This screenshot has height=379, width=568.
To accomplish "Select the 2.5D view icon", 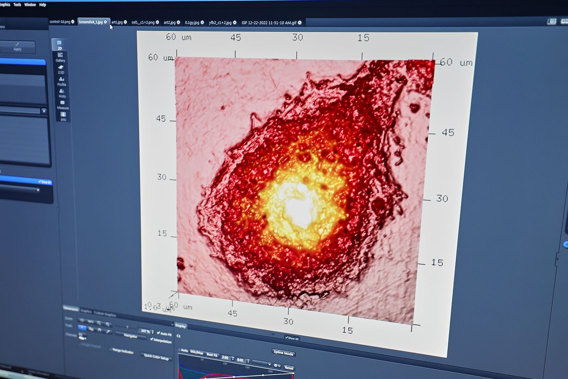I will (x=61, y=69).
